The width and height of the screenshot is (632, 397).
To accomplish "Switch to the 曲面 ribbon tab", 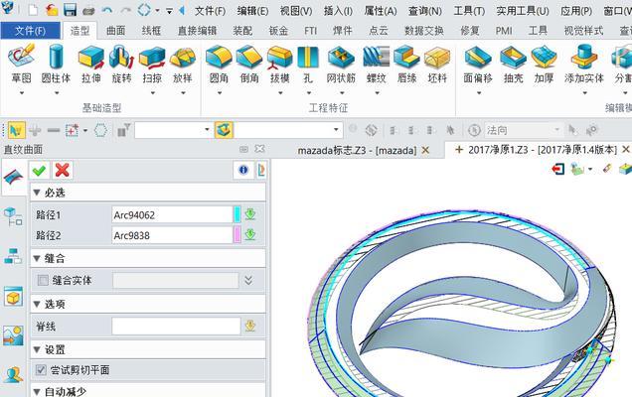I will coord(115,31).
